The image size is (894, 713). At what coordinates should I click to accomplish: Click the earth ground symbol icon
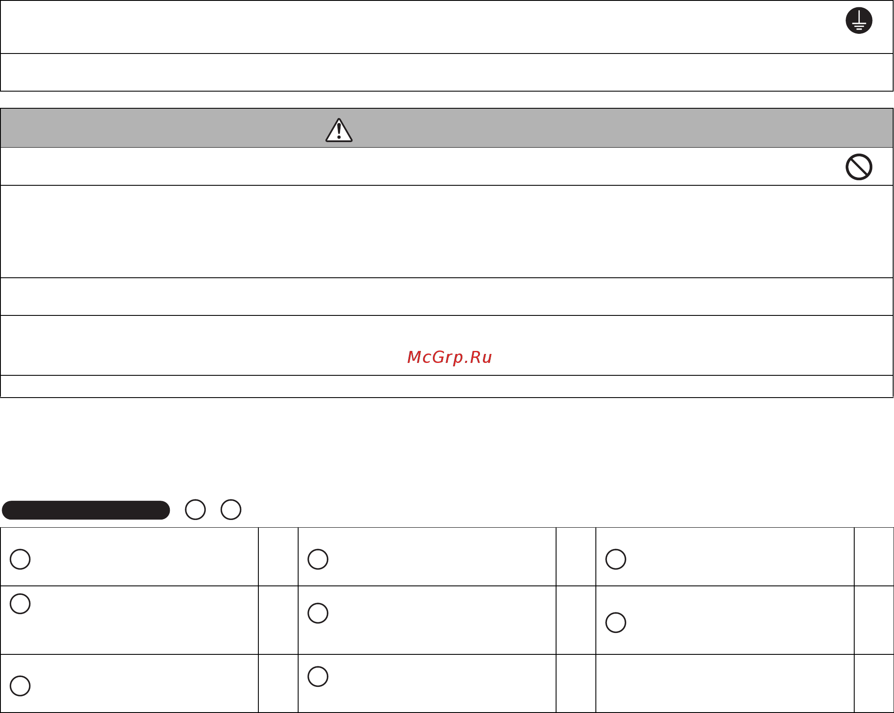(858, 20)
